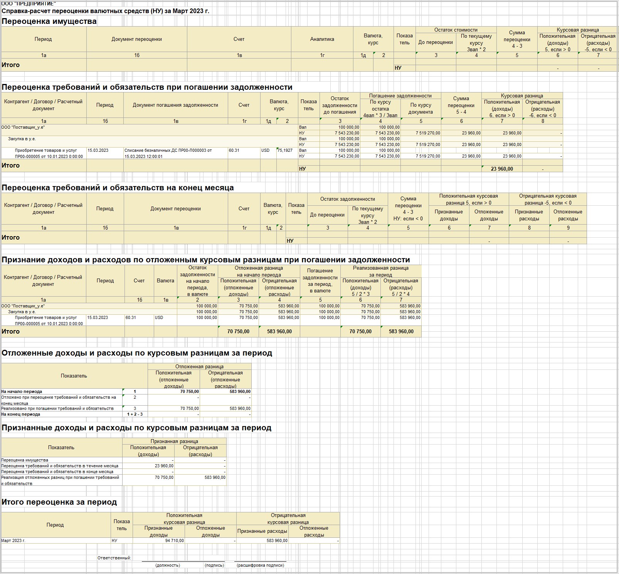Viewport: 619px width, 574px height.
Task: Select the "Итого переоценка за период" section heading
Action: click(59, 502)
